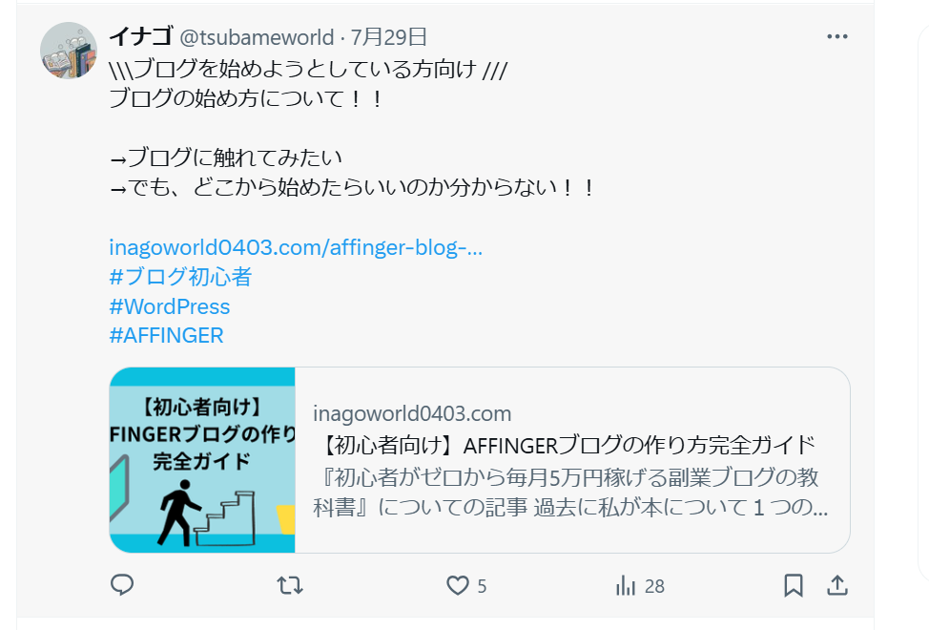Click the display name イナゴ
This screenshot has width=929, height=630.
pos(141,36)
